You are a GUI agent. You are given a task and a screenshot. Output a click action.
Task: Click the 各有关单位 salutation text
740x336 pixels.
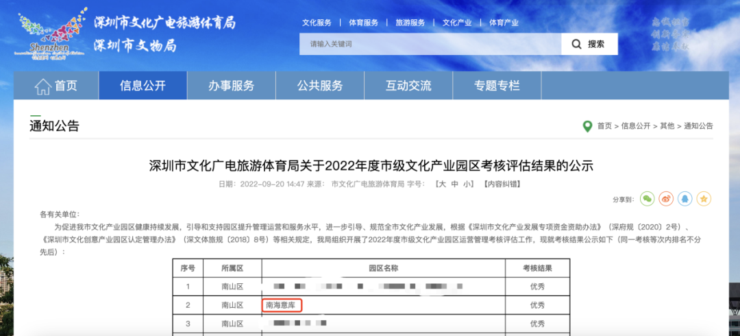[60, 215]
